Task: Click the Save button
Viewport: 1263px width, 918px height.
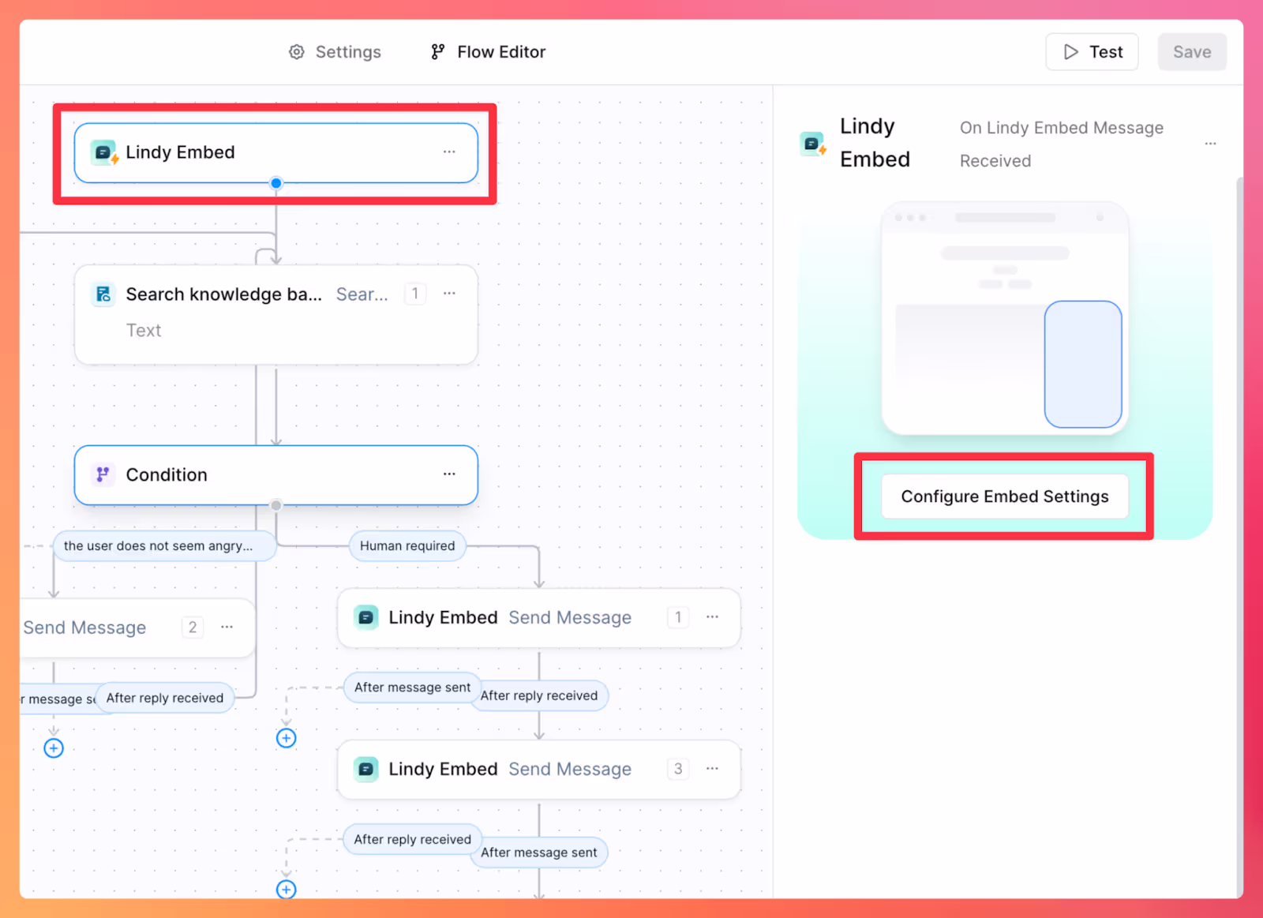Action: click(1192, 52)
